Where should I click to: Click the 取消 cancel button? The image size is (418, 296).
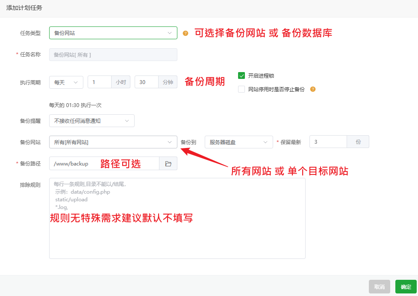(379, 287)
